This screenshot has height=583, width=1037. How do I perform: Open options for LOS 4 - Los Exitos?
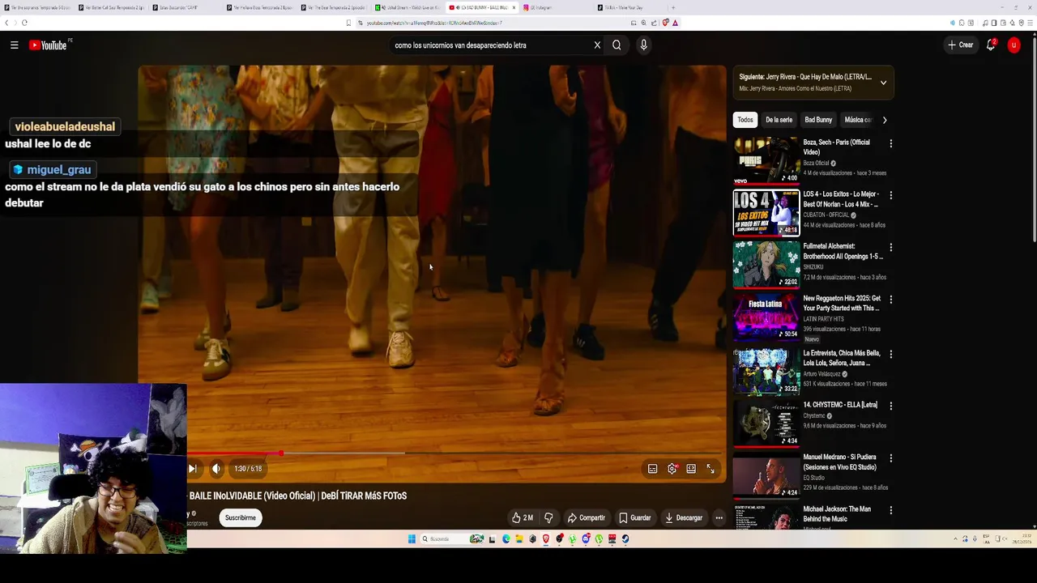(x=890, y=195)
